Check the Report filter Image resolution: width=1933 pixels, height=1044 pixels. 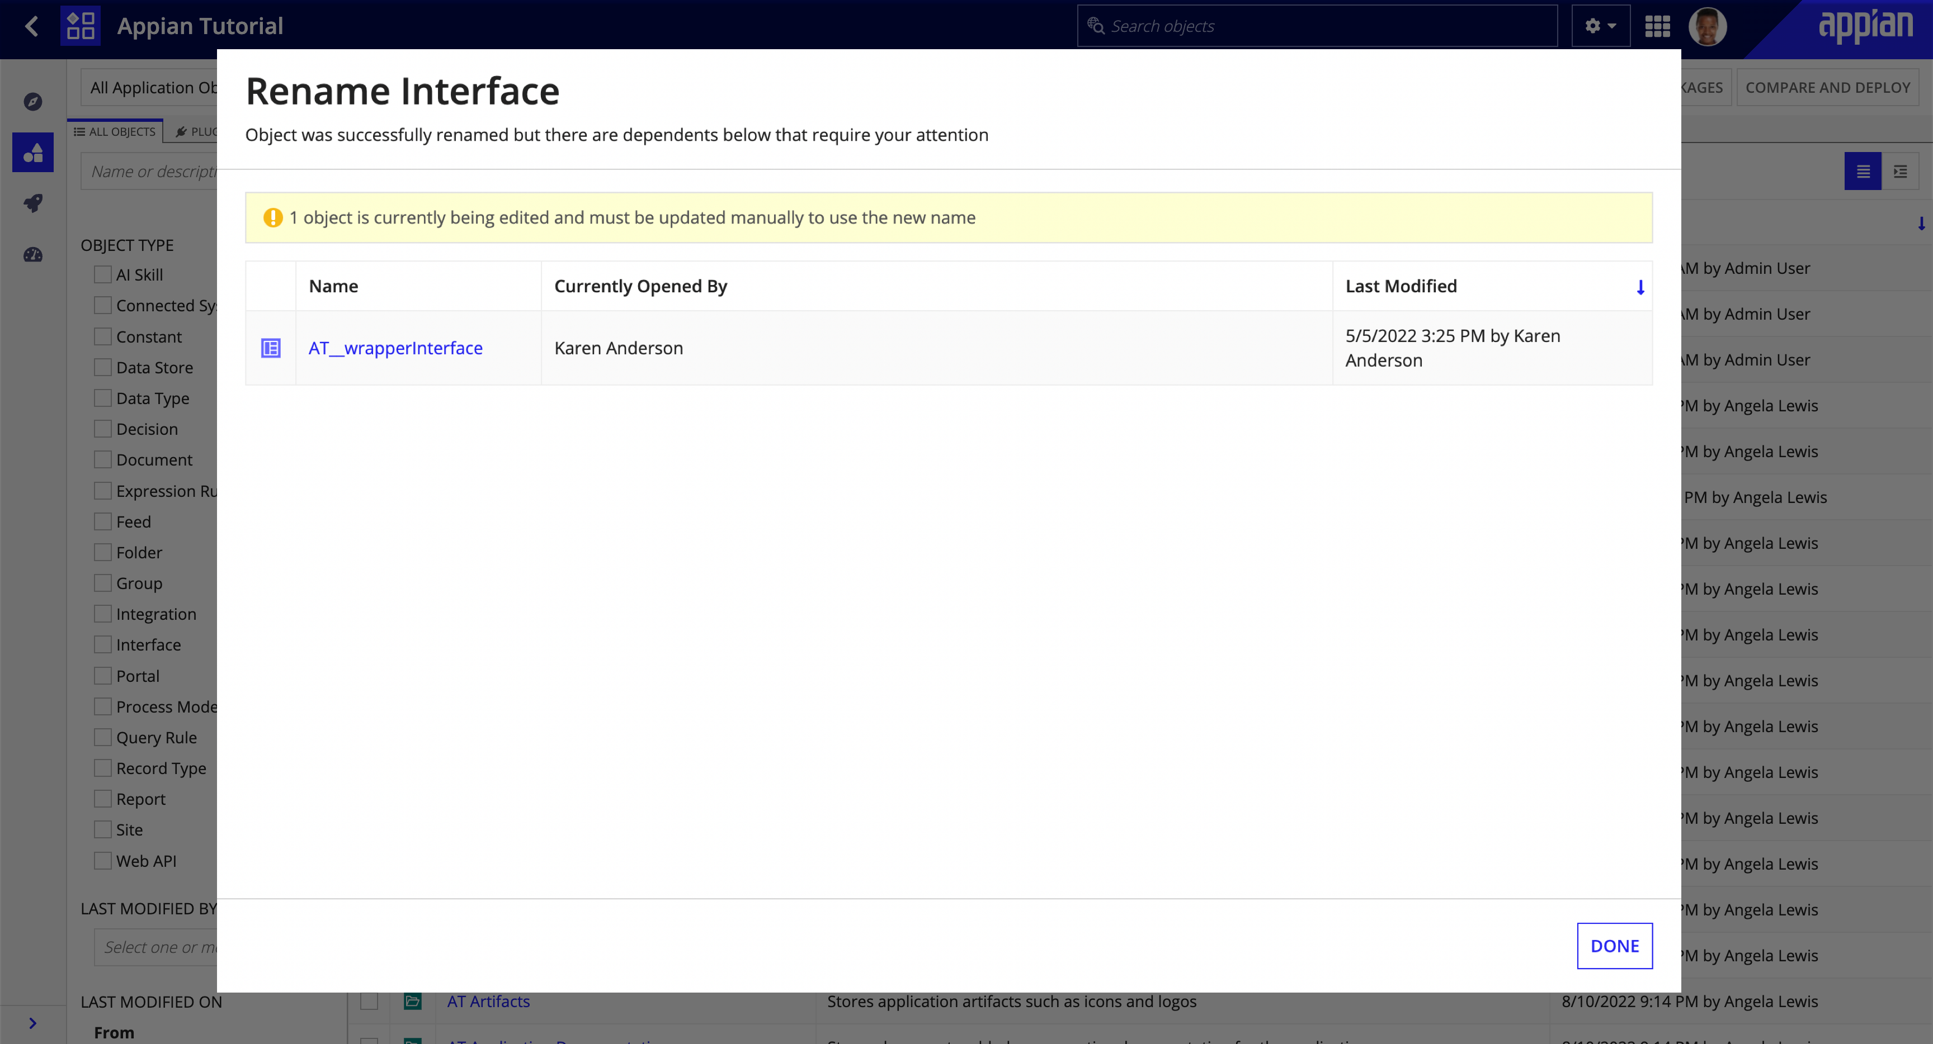click(103, 800)
